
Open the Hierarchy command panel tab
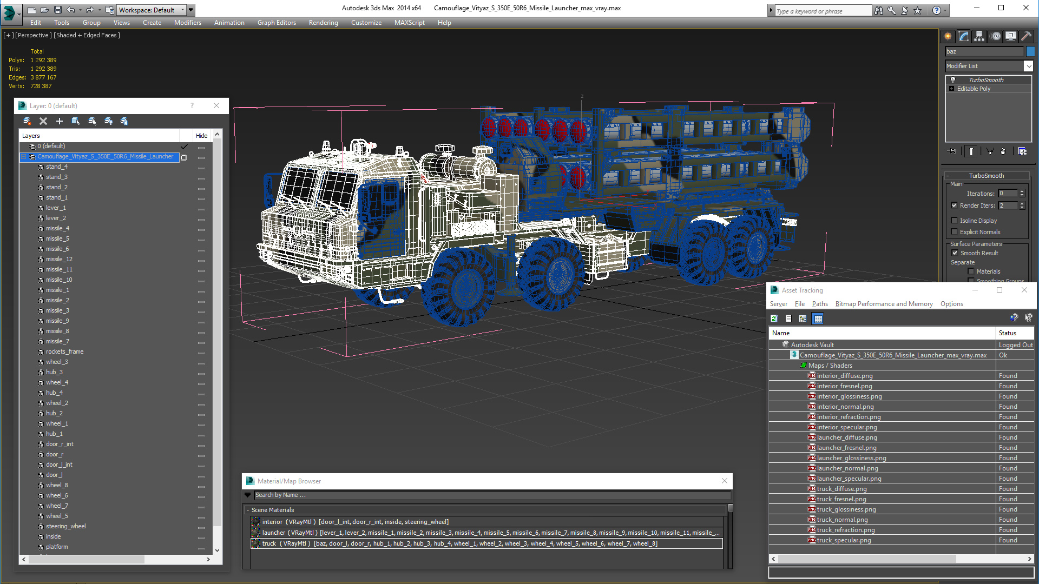coord(979,36)
